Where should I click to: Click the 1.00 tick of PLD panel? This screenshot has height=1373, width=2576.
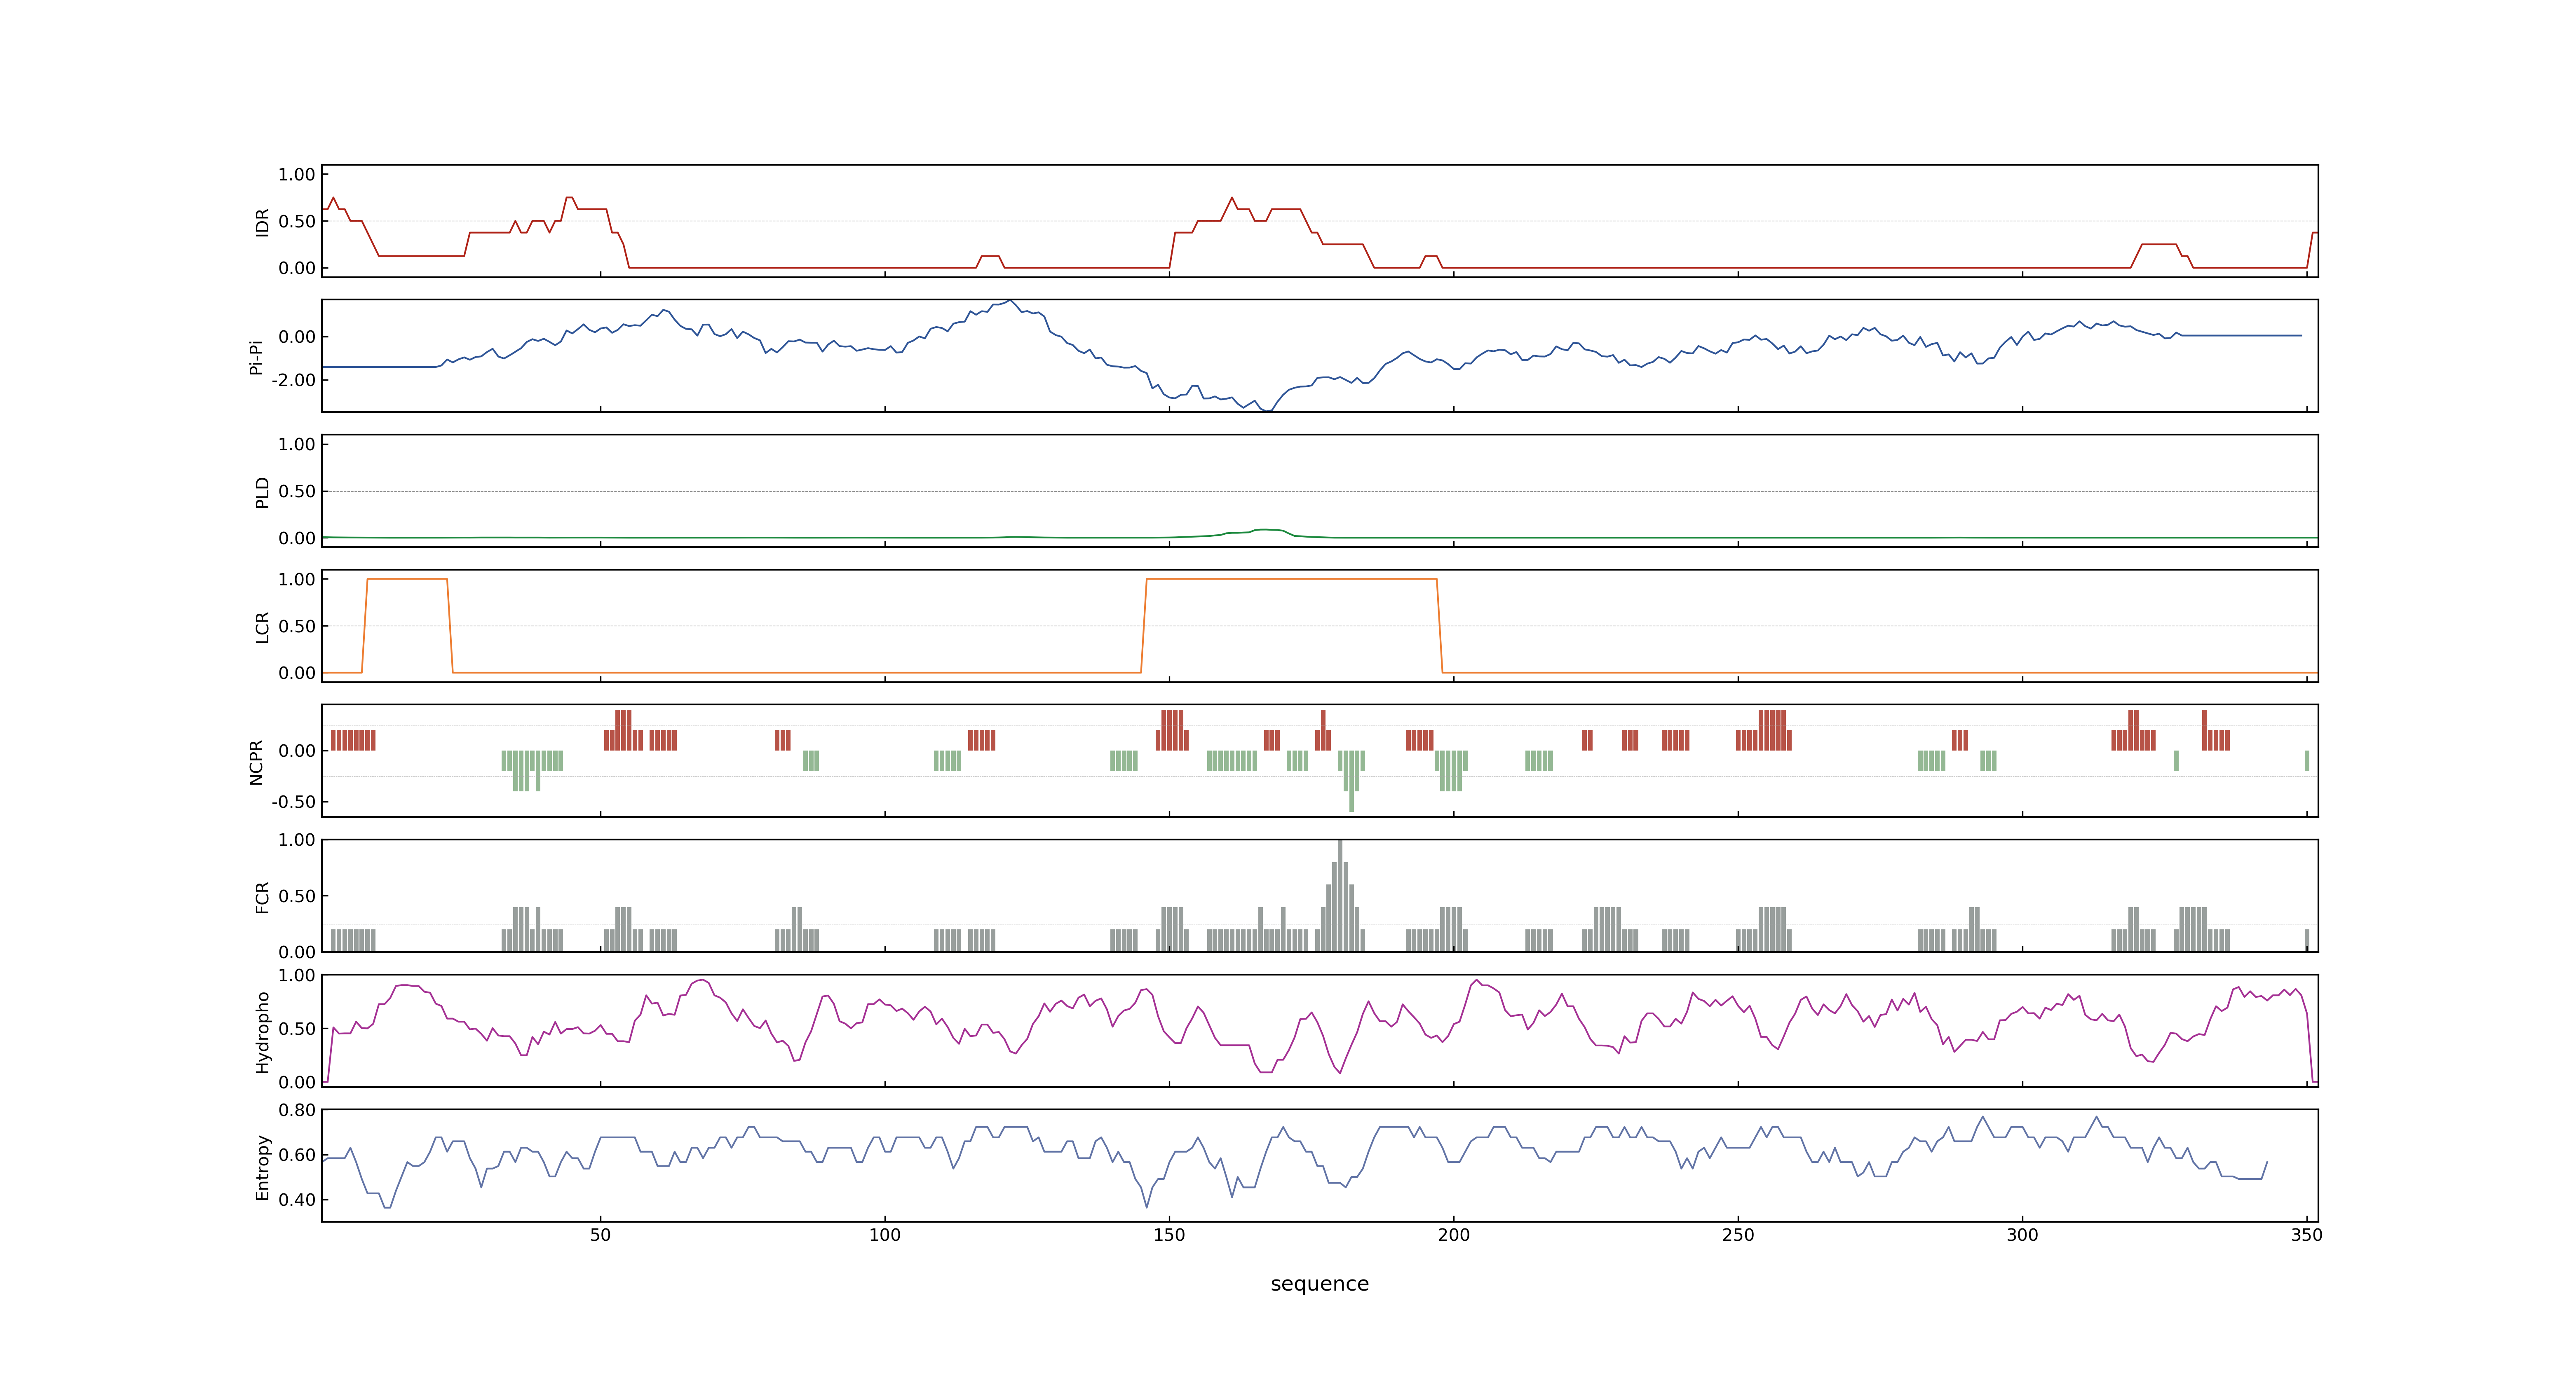(297, 444)
